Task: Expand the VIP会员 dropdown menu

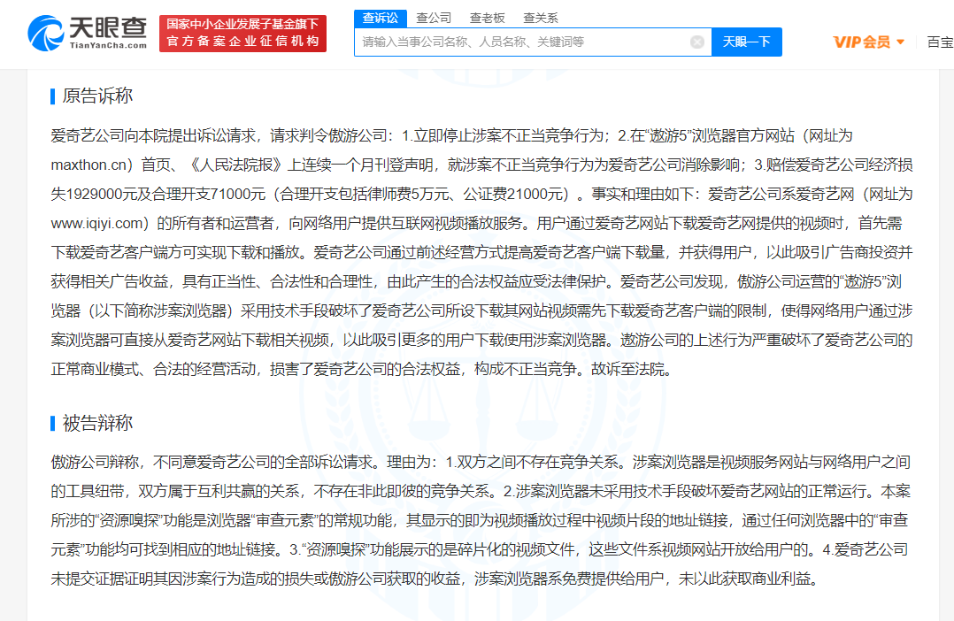Action: [869, 42]
